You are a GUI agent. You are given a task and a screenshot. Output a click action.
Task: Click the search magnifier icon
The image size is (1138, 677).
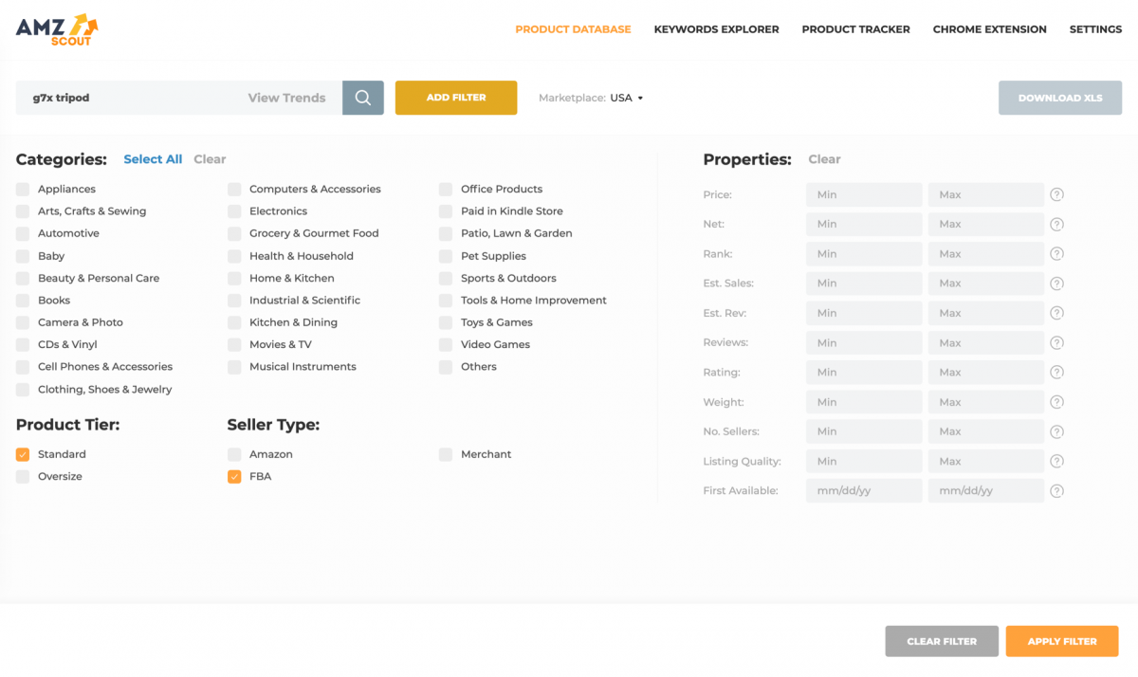362,97
